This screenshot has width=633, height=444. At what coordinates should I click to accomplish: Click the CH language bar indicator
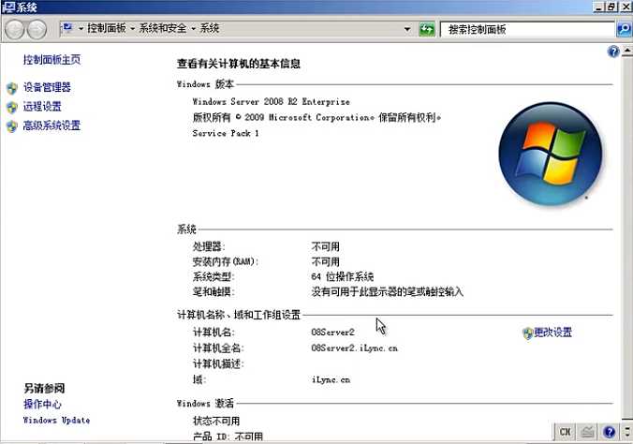566,432
